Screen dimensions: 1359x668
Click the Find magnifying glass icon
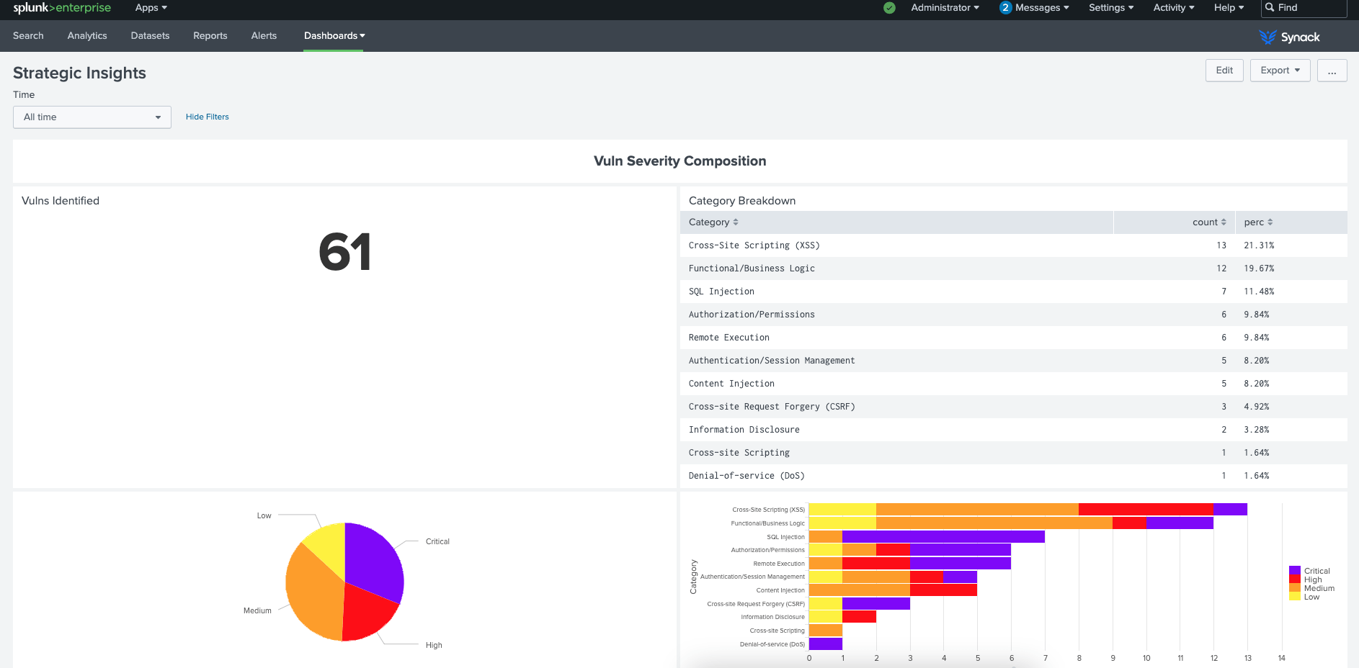1270,8
